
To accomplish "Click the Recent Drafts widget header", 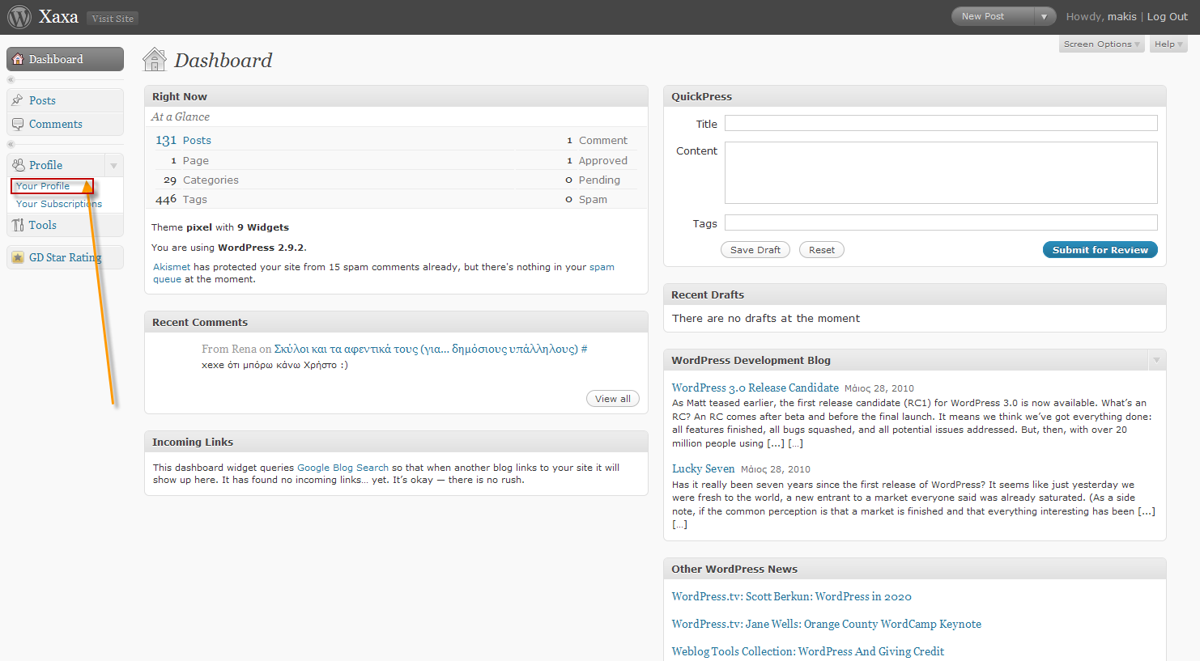I will [x=915, y=294].
